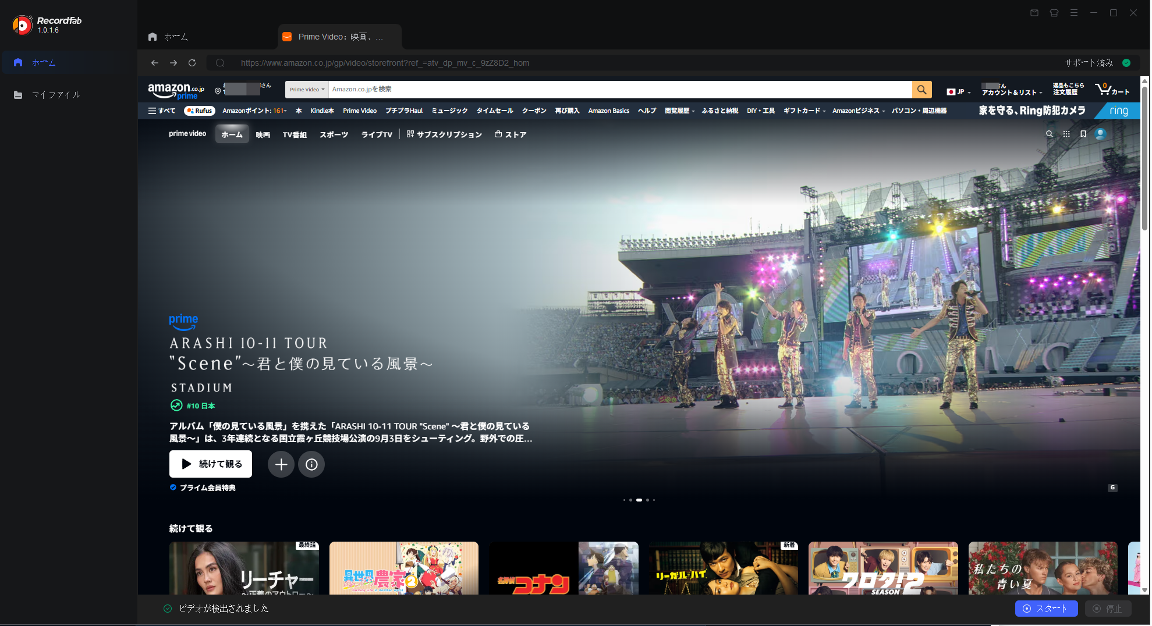
Task: Add ARASHI to watchlist with plus icon
Action: pyautogui.click(x=281, y=464)
